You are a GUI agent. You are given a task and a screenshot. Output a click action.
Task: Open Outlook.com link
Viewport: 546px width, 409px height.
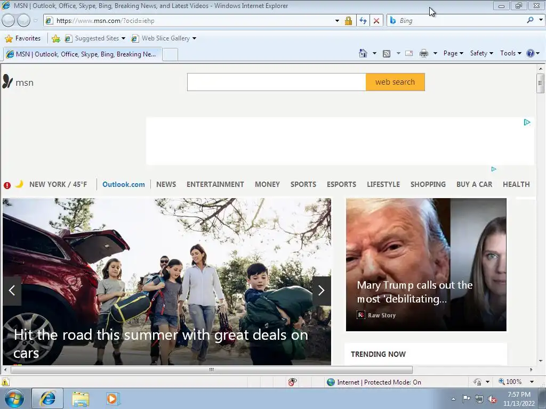point(124,184)
